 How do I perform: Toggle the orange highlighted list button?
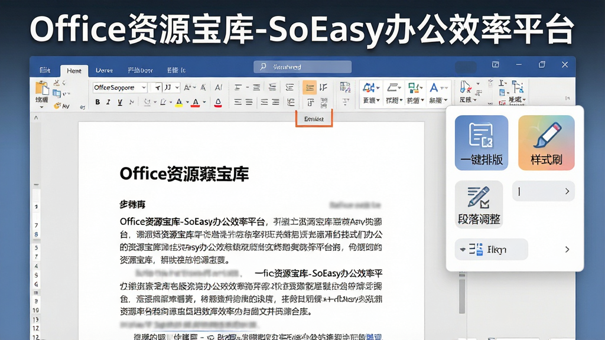[x=310, y=87]
